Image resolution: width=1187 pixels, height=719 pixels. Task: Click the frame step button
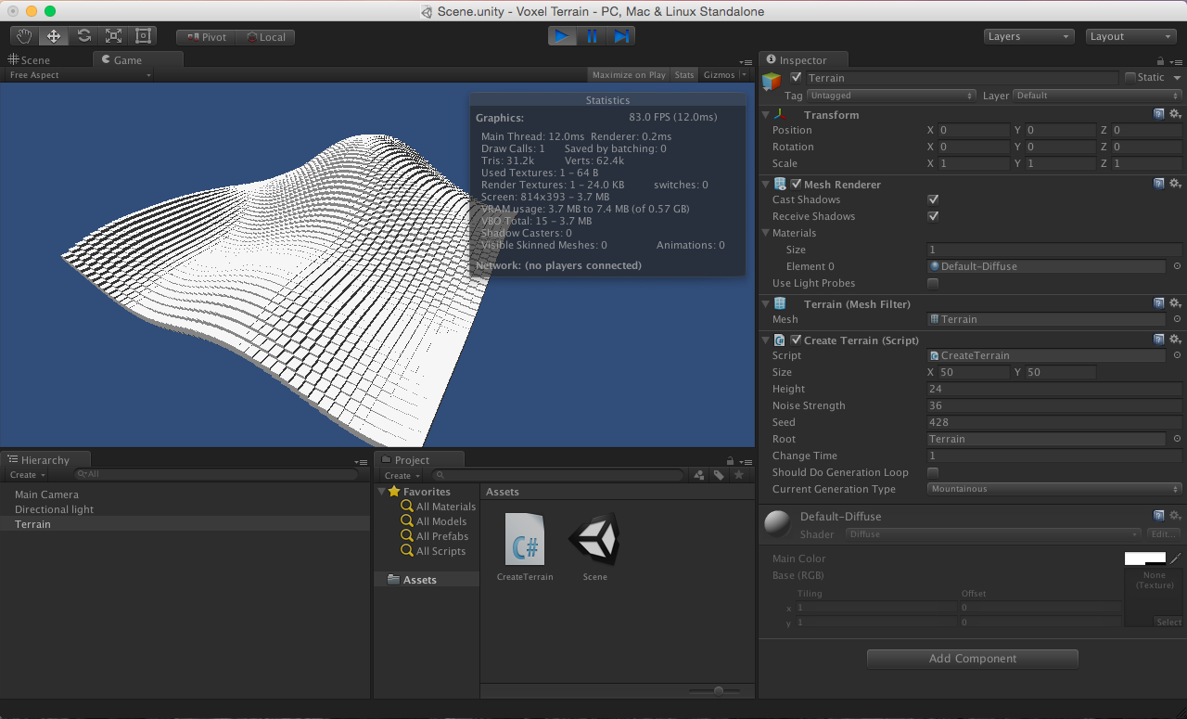click(x=620, y=35)
